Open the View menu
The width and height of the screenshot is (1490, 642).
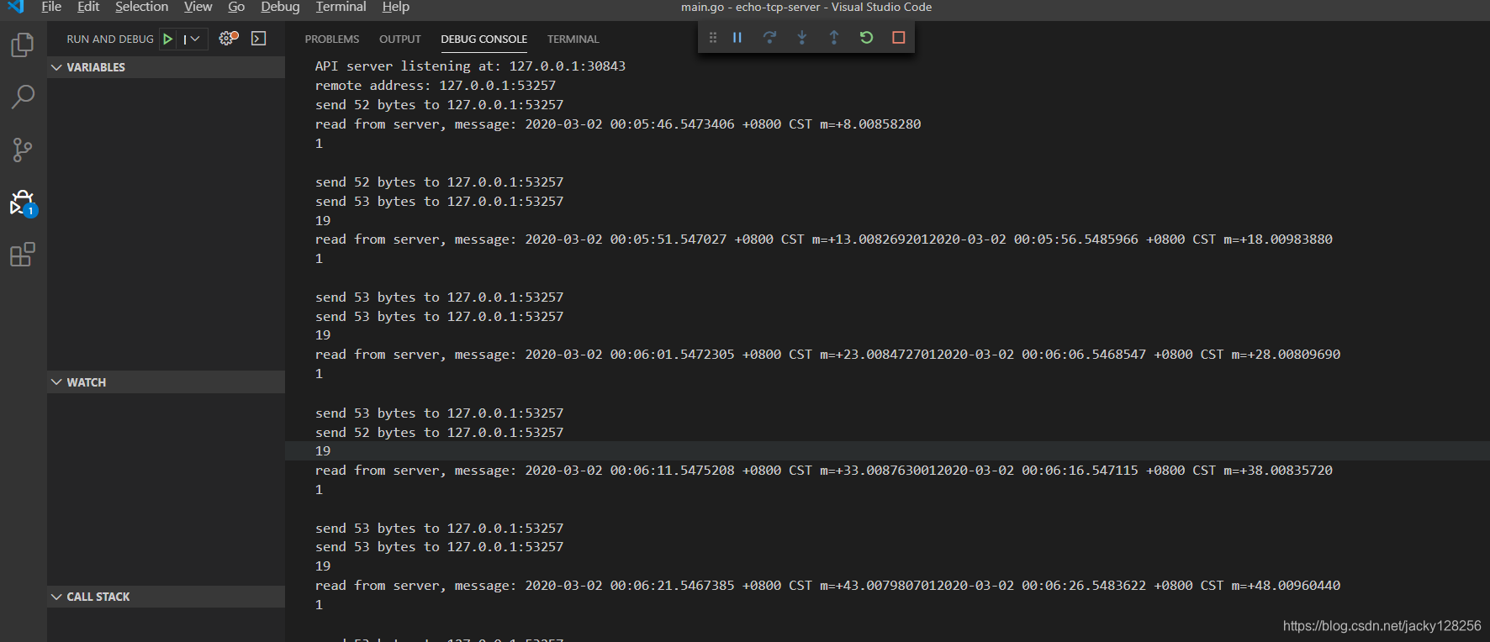(x=198, y=7)
